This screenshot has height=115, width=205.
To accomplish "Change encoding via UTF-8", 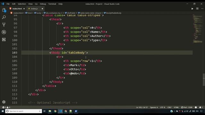I will pos(162,107).
